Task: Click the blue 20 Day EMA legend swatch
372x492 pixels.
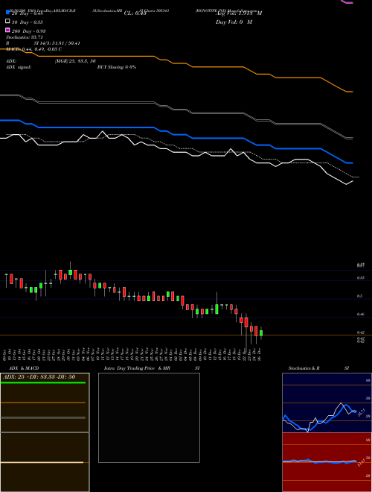Action: tap(7, 13)
